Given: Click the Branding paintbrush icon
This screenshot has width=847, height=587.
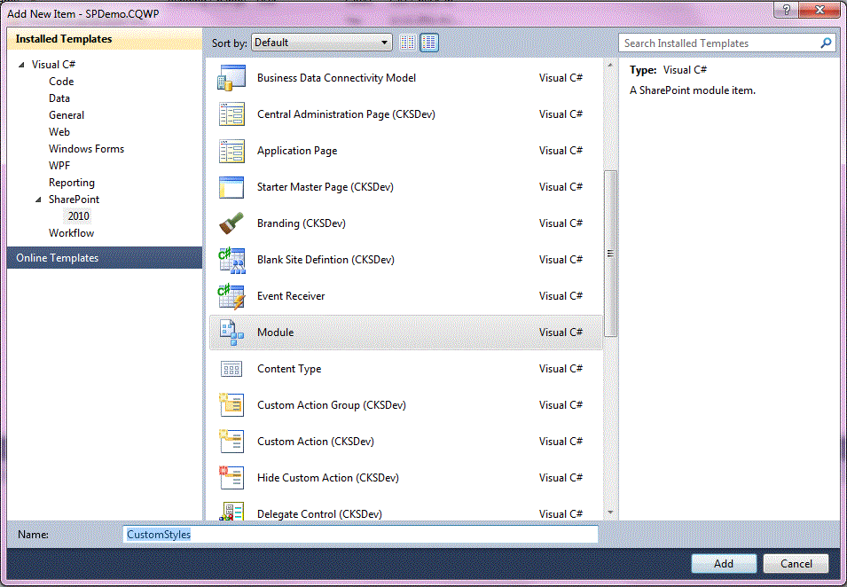Looking at the screenshot, I should point(231,223).
